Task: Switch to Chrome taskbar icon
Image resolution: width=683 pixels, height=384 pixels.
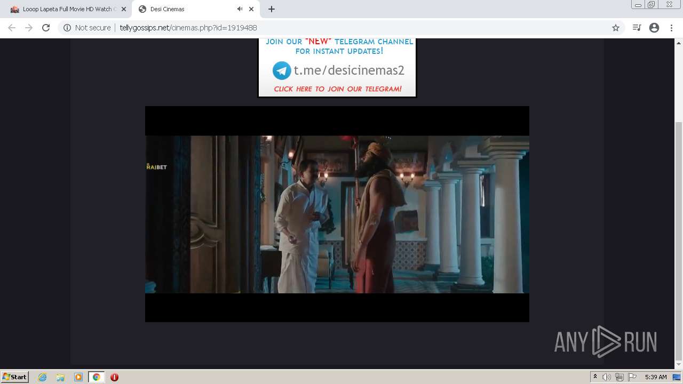Action: click(97, 377)
